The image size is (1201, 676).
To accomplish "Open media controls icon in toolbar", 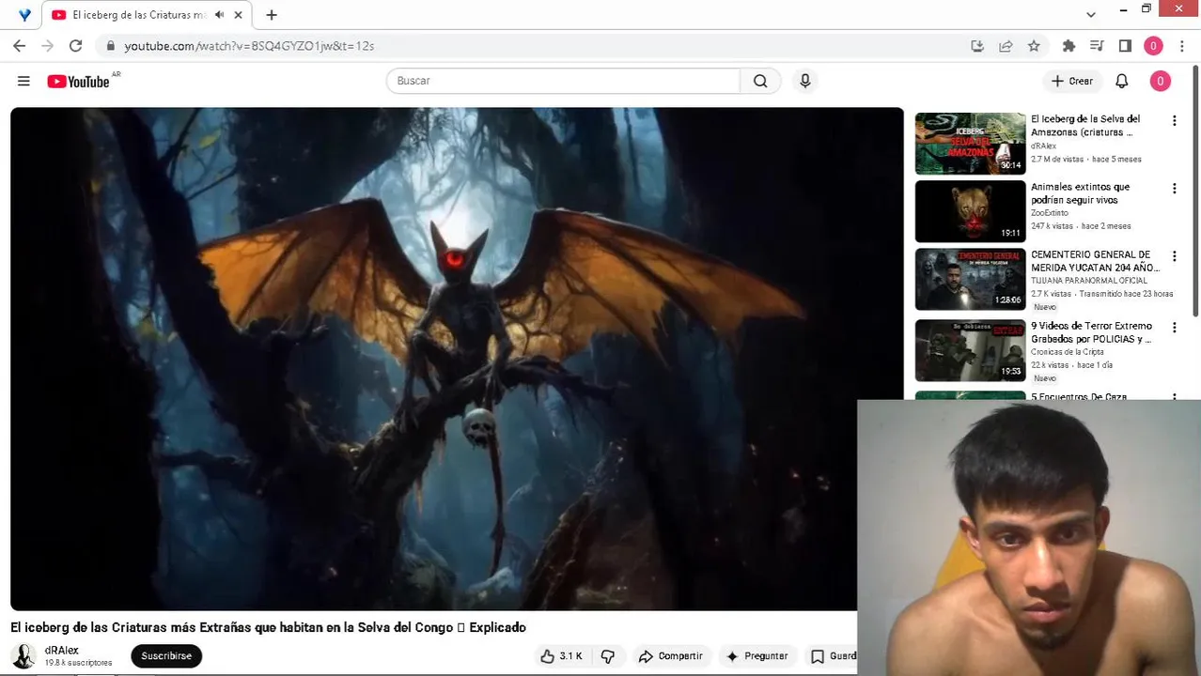I will pyautogui.click(x=1097, y=45).
